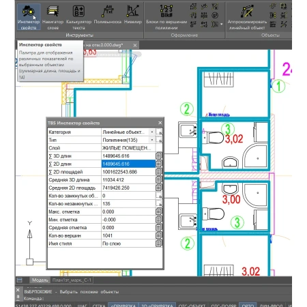Close the TBS Инспектор свойств palette
This screenshot has width=307, height=307.
pos(160,123)
